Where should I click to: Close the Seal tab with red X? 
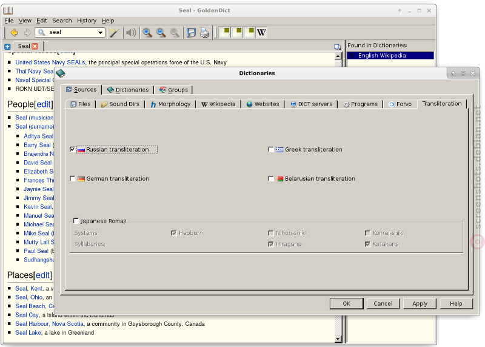pos(35,46)
